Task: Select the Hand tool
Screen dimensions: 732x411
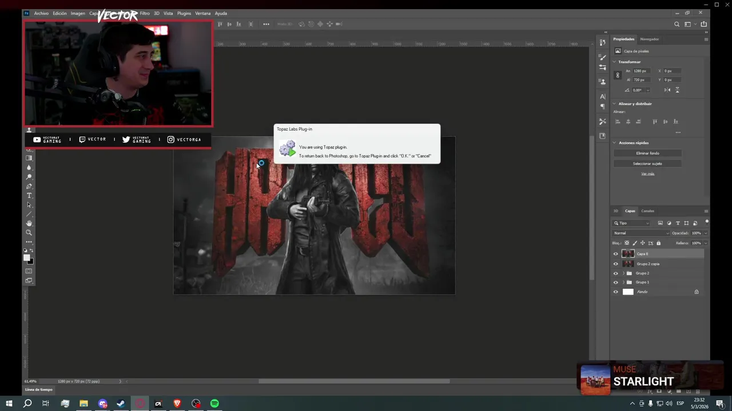Action: pos(29,223)
